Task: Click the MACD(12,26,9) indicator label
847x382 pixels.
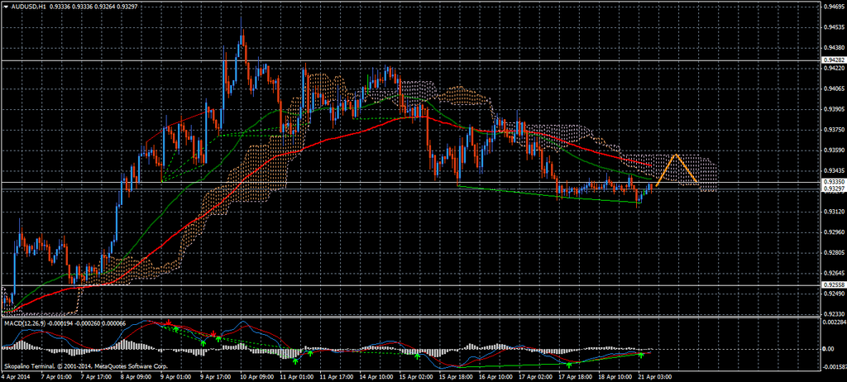Action: [23, 322]
